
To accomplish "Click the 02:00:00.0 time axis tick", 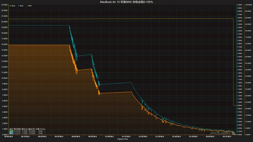I will [210, 136].
